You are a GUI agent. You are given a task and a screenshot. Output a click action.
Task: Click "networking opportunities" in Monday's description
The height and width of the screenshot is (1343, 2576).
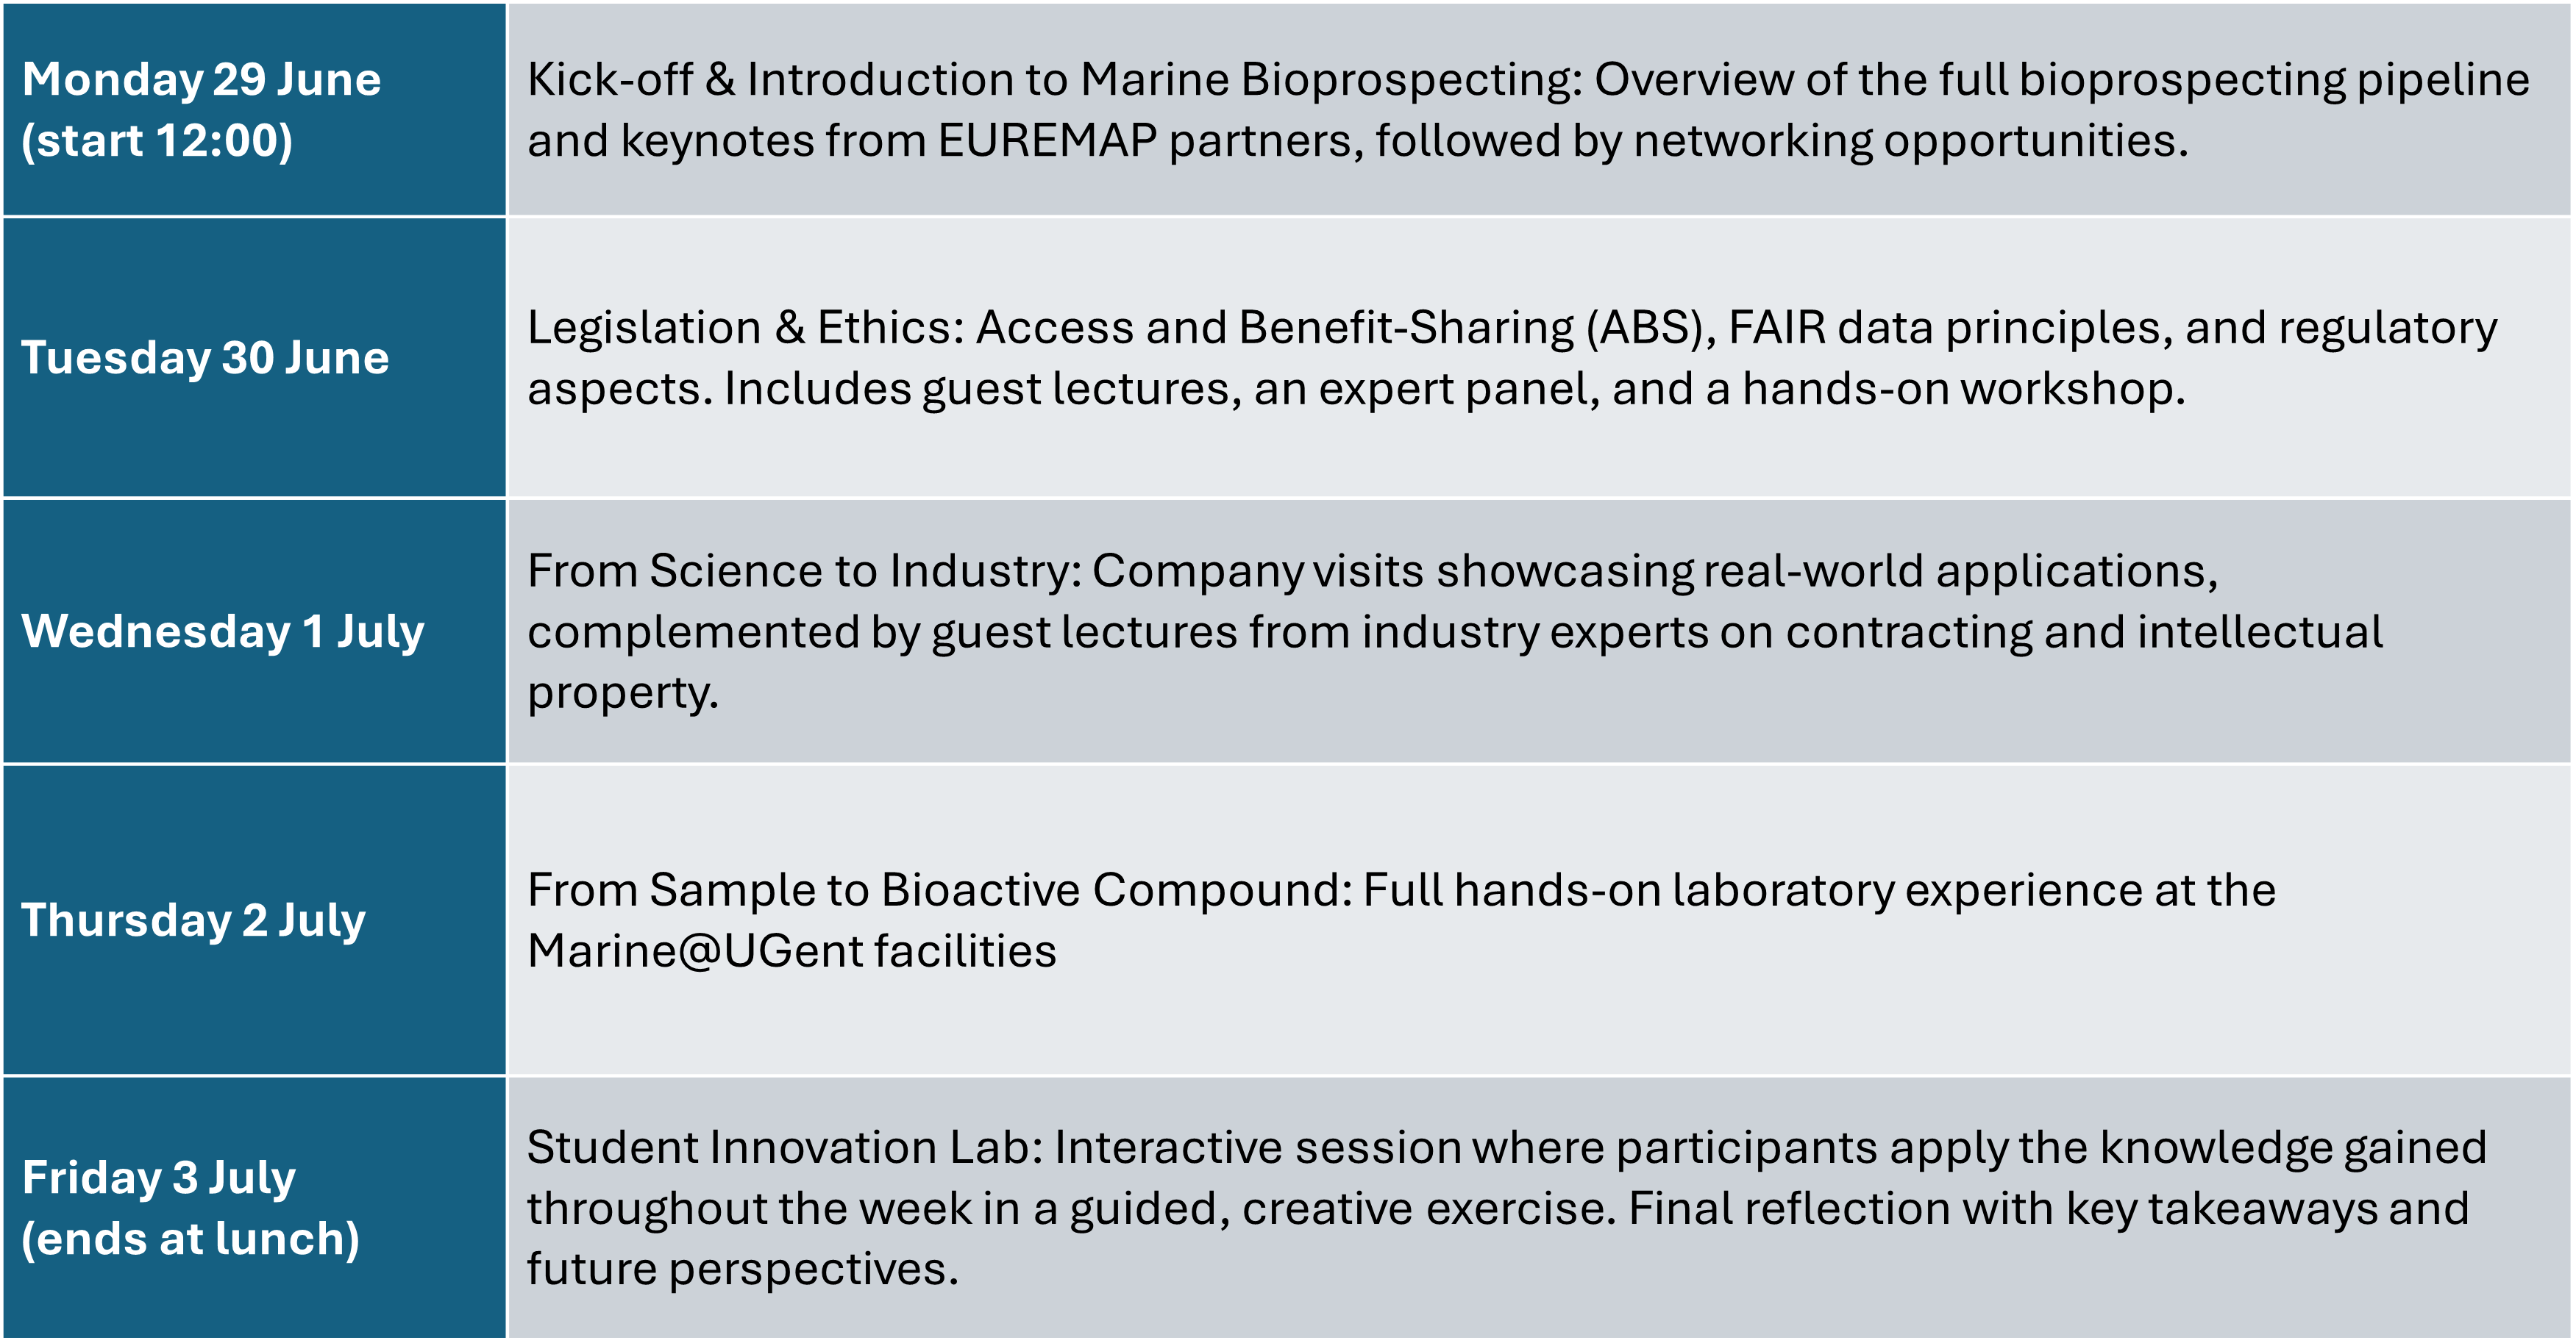[x=1905, y=141]
